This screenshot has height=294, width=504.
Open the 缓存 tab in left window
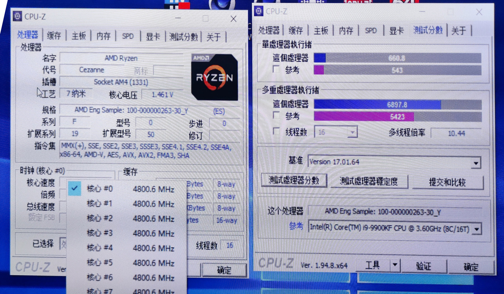click(54, 36)
